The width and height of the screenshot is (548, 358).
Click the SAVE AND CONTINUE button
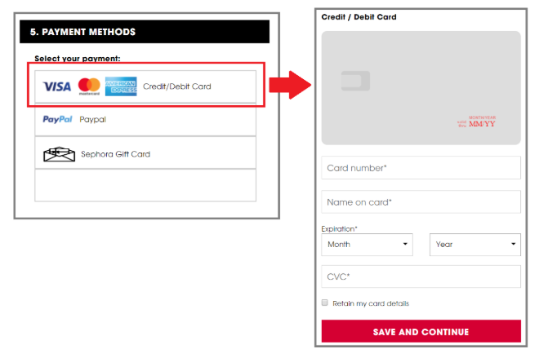(421, 331)
